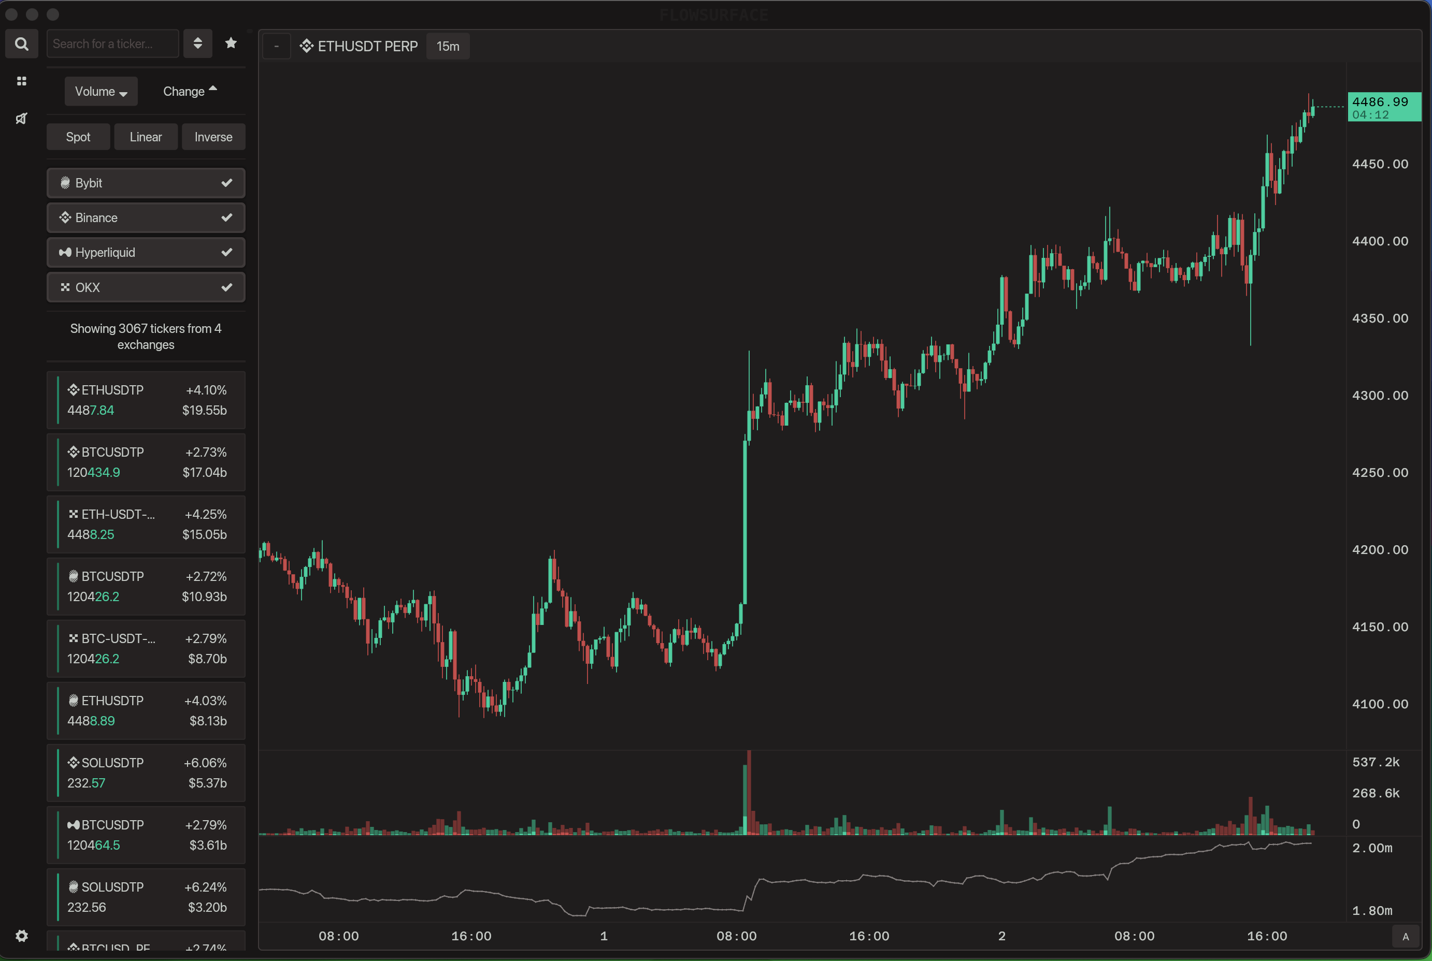The width and height of the screenshot is (1432, 961).
Task: Click the day 1 time axis label
Action: (x=604, y=936)
